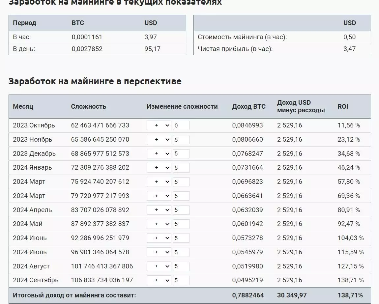This screenshot has width=379, height=304.
Task: Focus the change input for 2024 Апрель
Action: coord(181,210)
